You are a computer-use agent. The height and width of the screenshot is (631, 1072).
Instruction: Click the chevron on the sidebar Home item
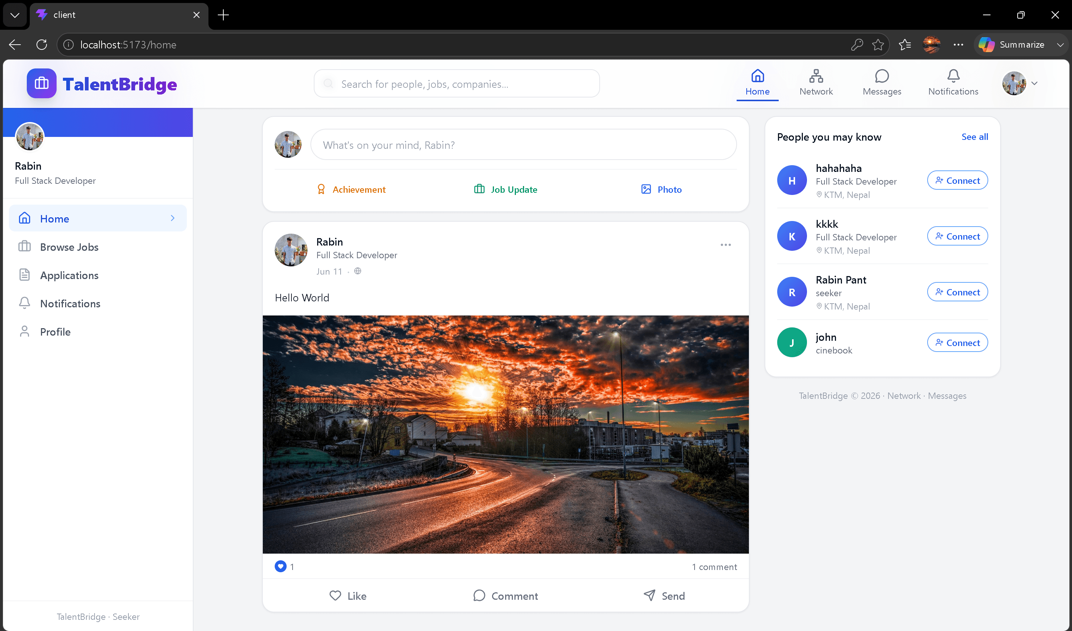172,218
